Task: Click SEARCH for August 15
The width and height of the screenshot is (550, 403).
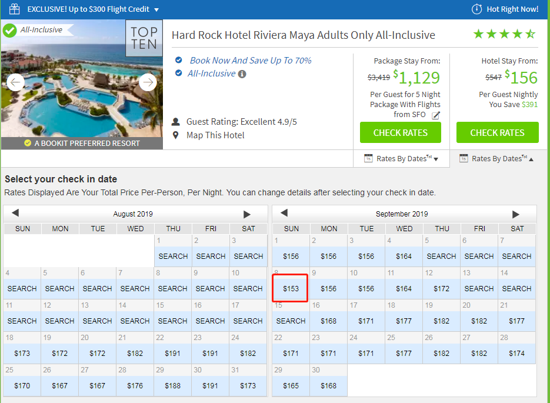Action: click(x=172, y=321)
